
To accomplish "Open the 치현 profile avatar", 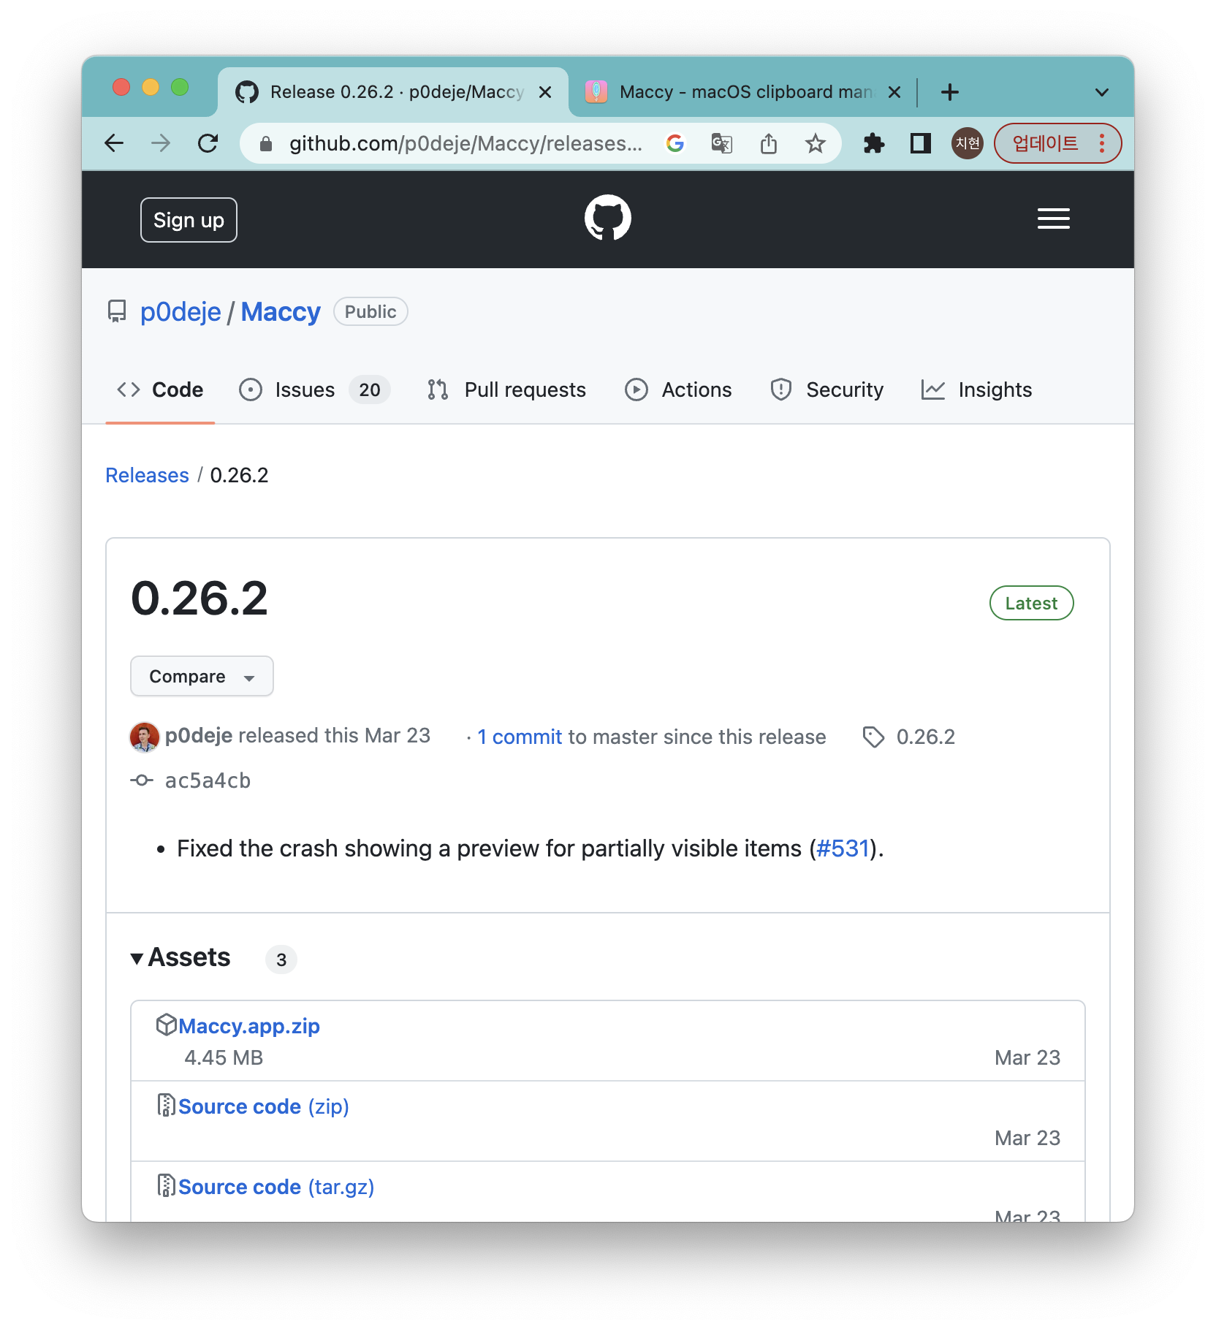I will pos(968,143).
